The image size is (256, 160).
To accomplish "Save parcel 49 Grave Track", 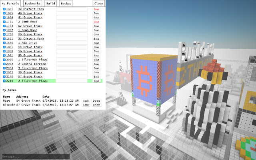I will click(96, 13).
